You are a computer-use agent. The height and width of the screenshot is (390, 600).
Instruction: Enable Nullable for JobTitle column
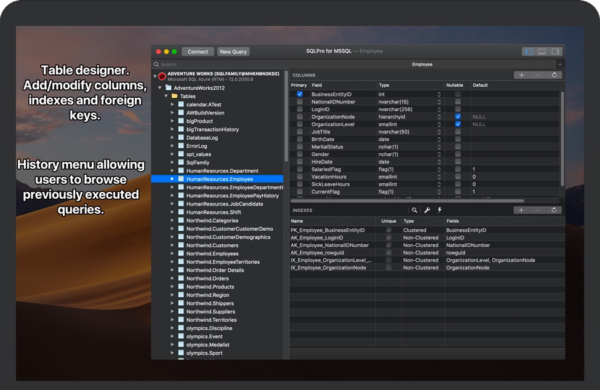(x=458, y=132)
